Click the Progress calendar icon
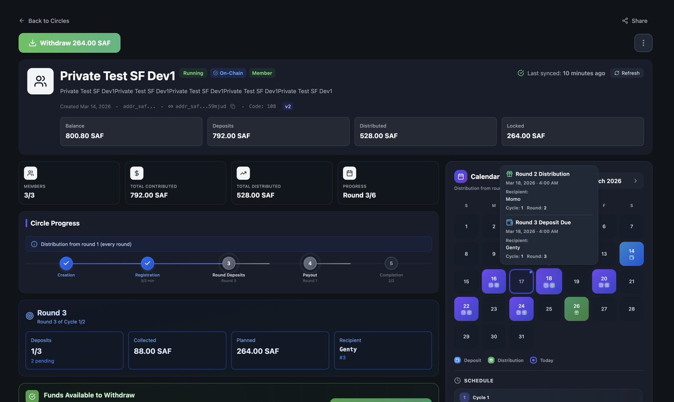This screenshot has width=674, height=402. (x=350, y=173)
